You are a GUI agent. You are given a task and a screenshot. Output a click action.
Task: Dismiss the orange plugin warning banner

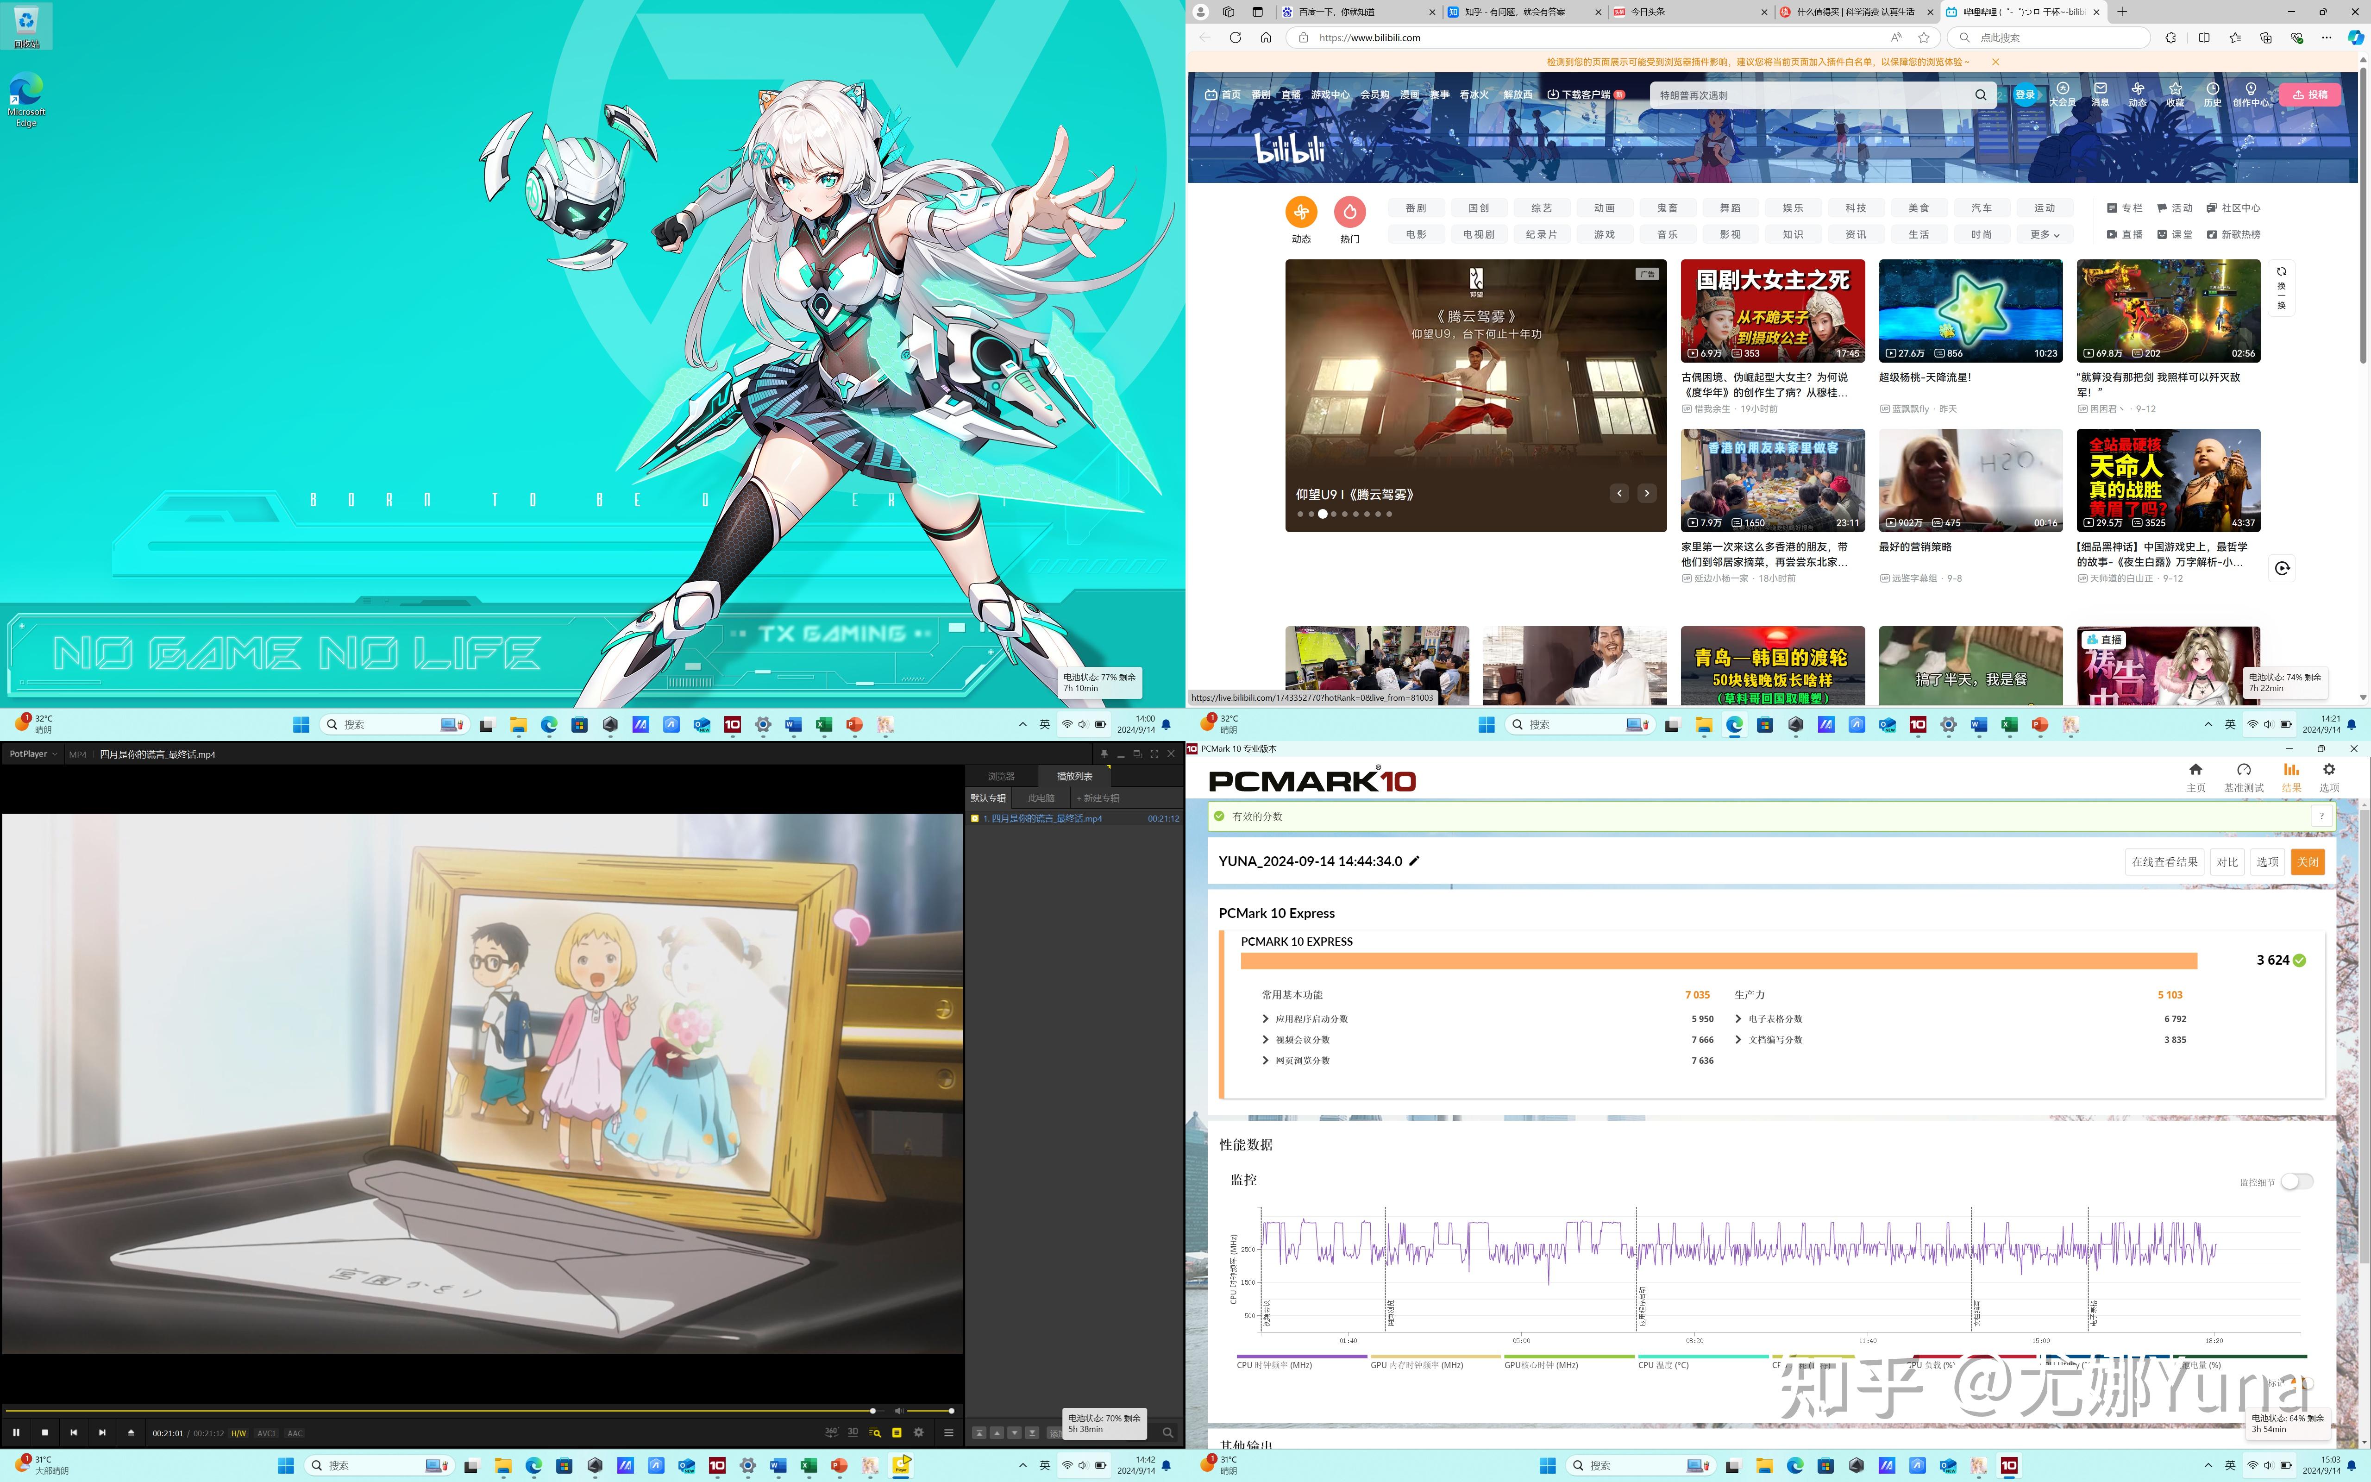[1995, 62]
